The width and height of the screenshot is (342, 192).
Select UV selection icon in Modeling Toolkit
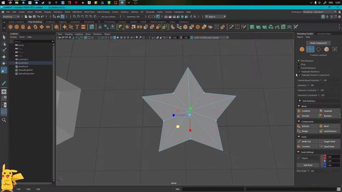point(335,49)
